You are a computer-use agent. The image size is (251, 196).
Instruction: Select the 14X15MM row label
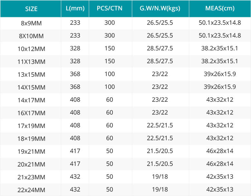point(31,87)
